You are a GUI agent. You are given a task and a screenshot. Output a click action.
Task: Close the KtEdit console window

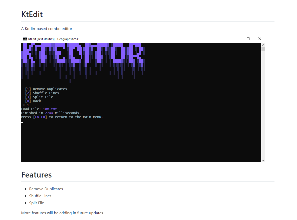click(x=259, y=39)
